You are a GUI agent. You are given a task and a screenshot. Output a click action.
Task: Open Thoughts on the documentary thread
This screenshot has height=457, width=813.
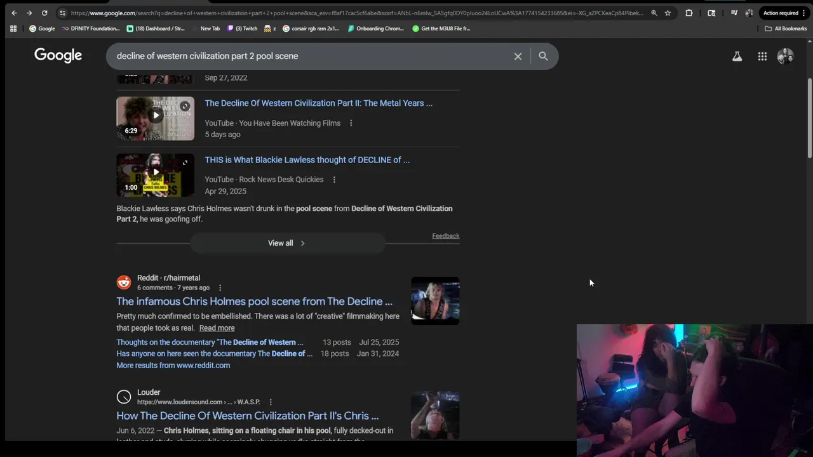coord(210,342)
